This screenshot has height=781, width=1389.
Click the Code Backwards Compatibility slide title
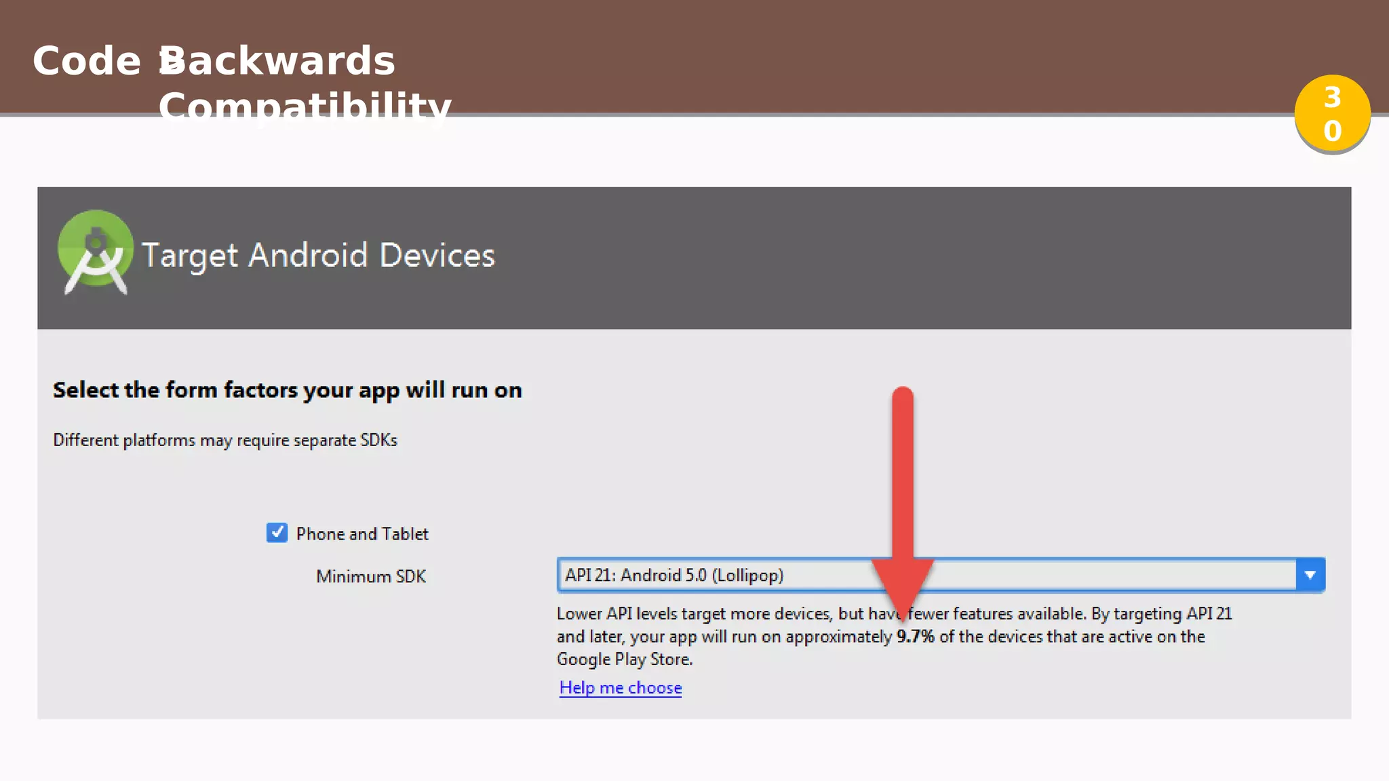click(x=214, y=61)
